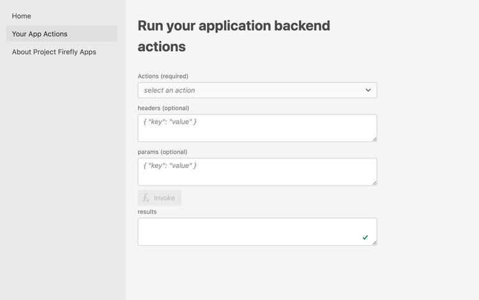Viewport: 479px width, 300px height.
Task: Click the 'params (optional)' label
Action: coord(162,152)
